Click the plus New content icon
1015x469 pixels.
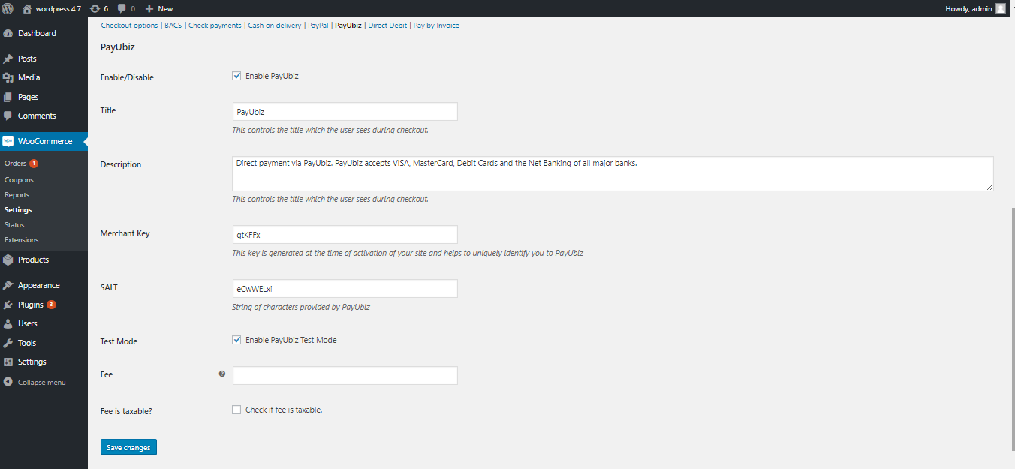pyautogui.click(x=149, y=8)
